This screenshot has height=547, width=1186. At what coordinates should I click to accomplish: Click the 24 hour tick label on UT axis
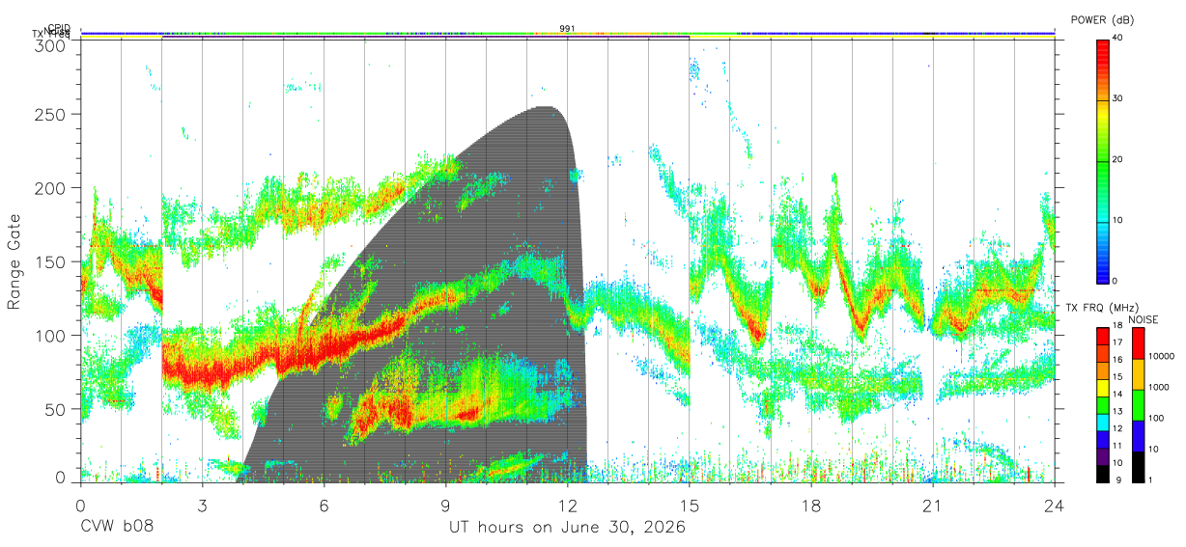click(x=1055, y=506)
